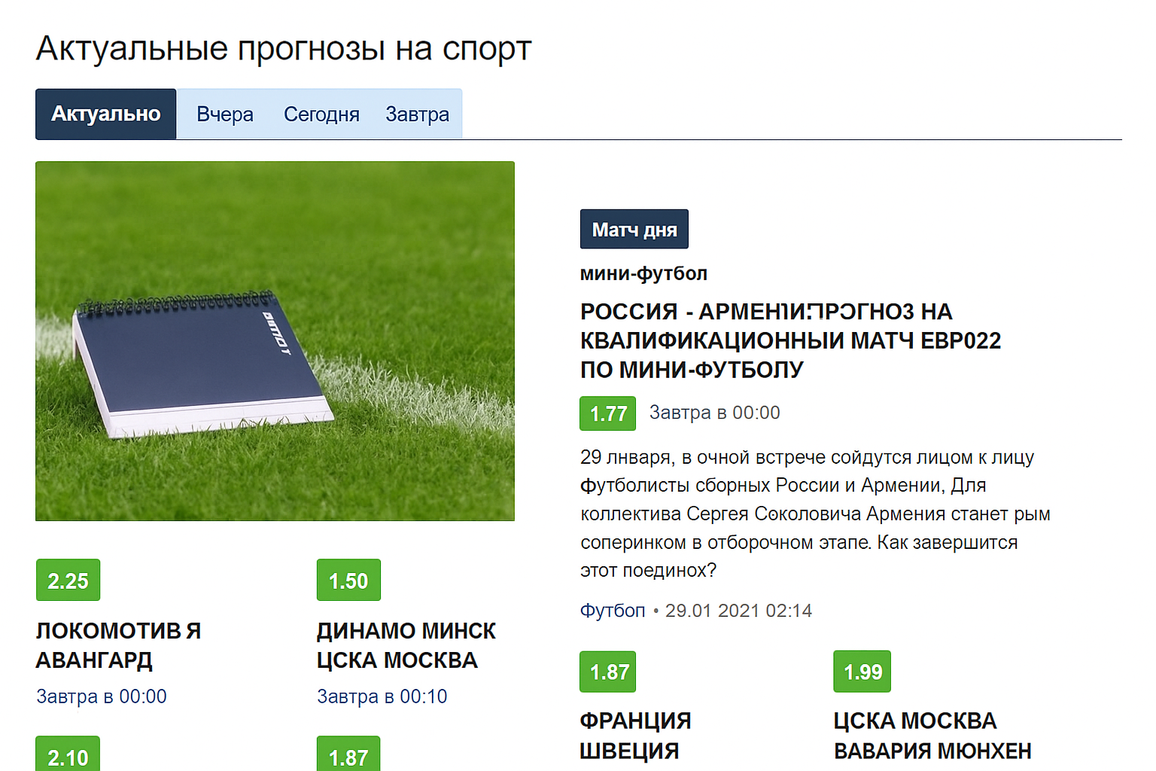1156x771 pixels.
Task: Click the мини-футбол sport label
Action: 643,273
